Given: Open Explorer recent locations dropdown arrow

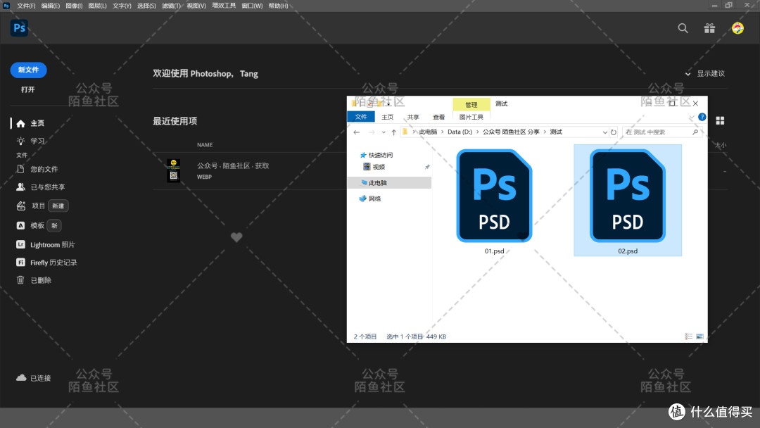Looking at the screenshot, I should coord(383,132).
